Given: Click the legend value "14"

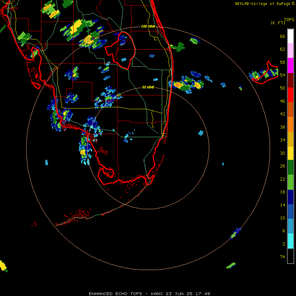Looking at the screenshot, I should tap(283, 205).
